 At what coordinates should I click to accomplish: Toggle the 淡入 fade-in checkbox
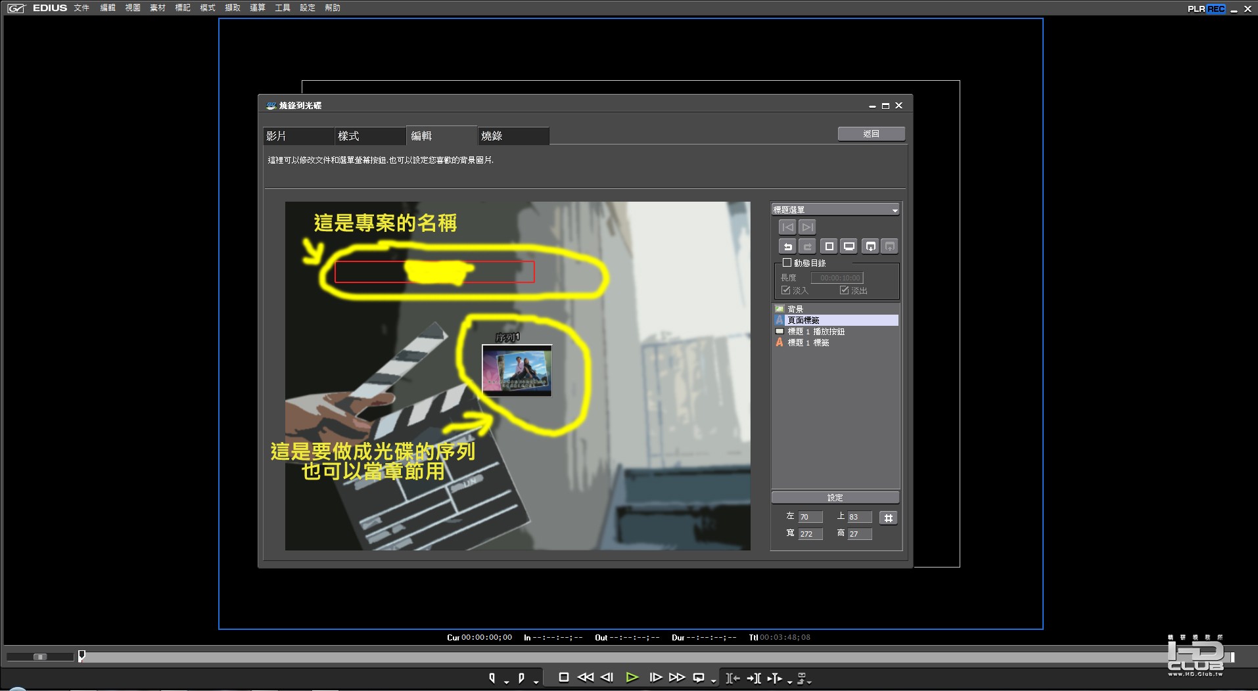pyautogui.click(x=785, y=290)
